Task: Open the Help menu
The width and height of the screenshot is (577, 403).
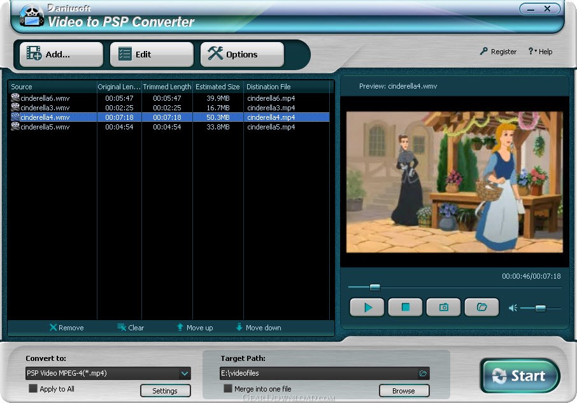Action: (540, 52)
